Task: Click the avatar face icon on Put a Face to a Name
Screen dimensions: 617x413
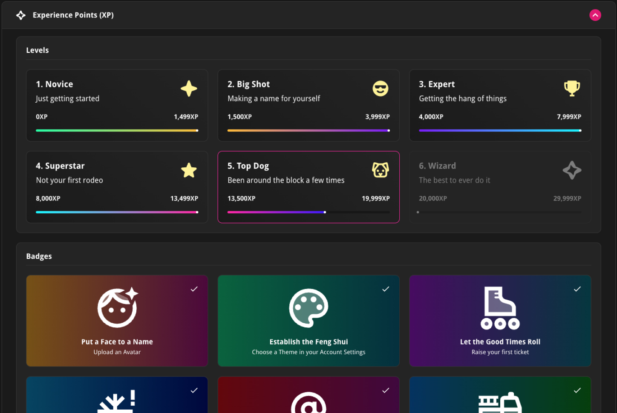Action: tap(118, 307)
